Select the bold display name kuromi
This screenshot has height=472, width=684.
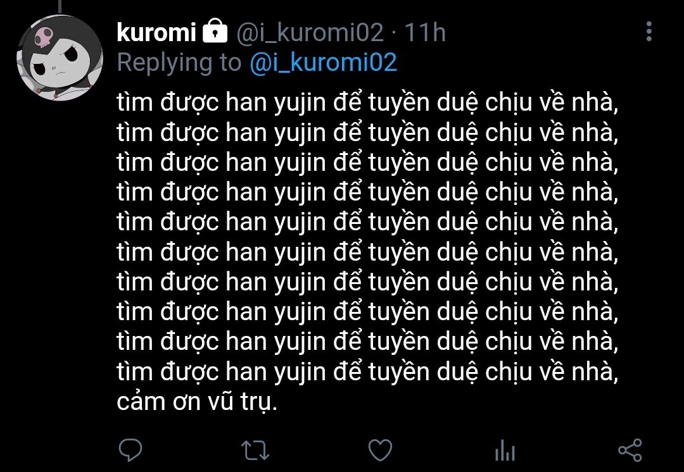[x=156, y=32]
